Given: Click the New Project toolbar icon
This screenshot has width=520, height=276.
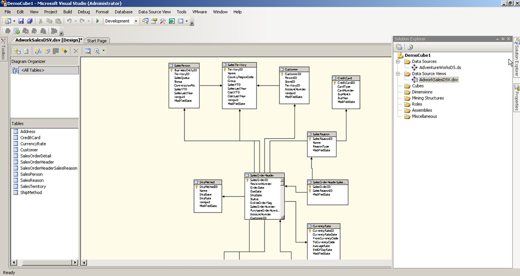Looking at the screenshot, I should coord(8,21).
